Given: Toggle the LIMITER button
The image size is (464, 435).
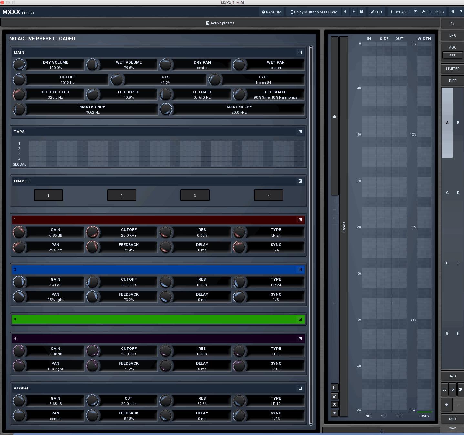Looking at the screenshot, I should 453,69.
